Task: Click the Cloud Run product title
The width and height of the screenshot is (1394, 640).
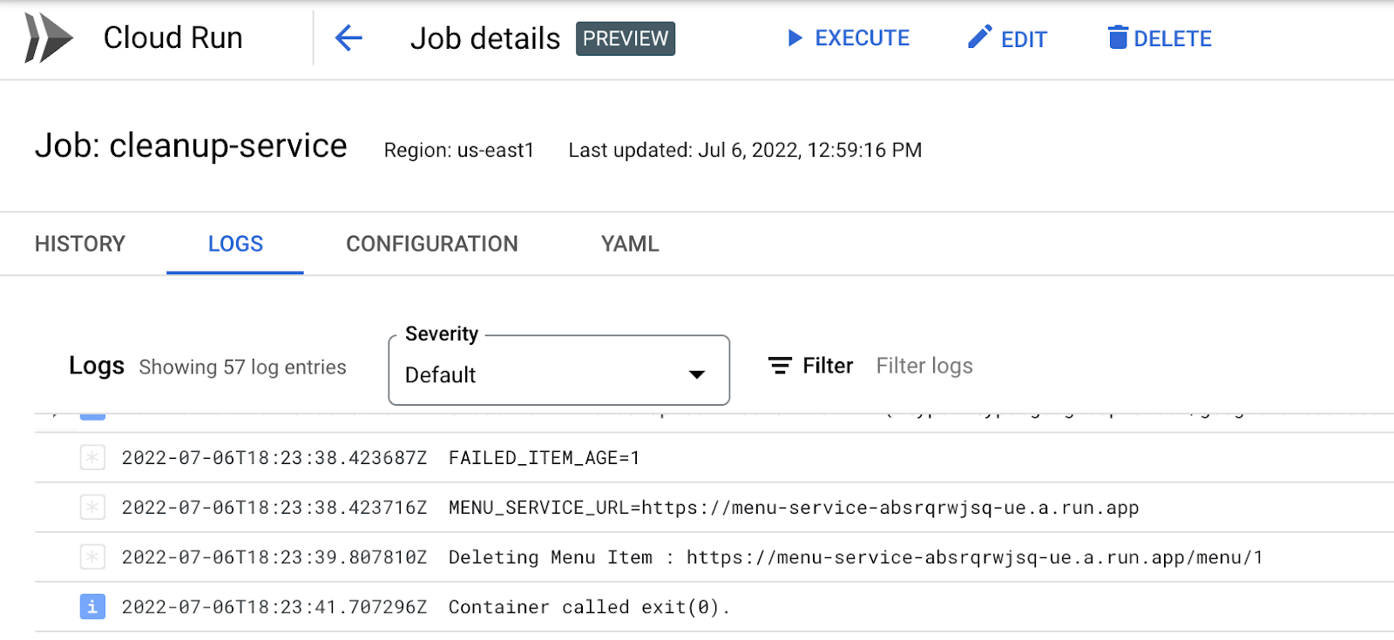Action: pos(173,38)
